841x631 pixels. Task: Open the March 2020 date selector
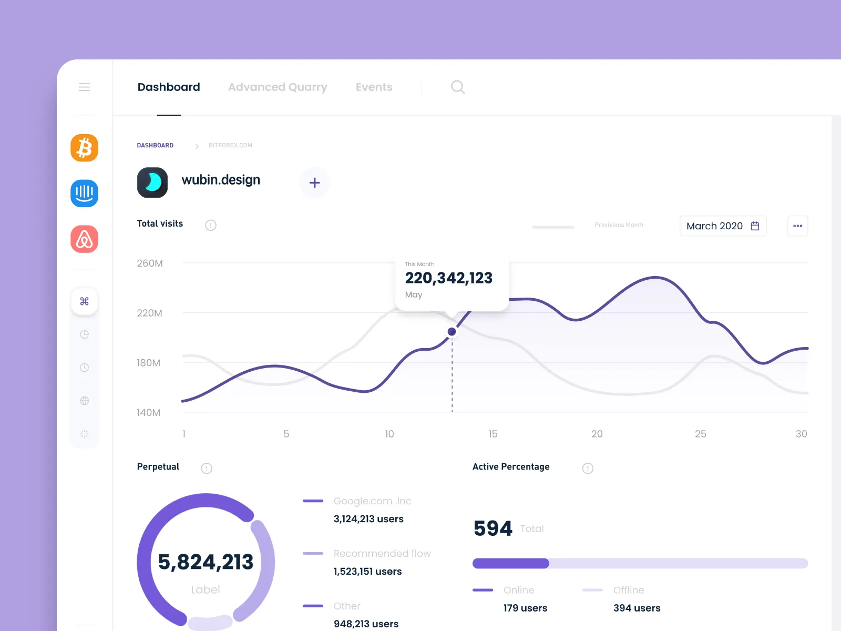coord(723,226)
